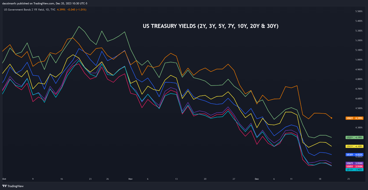Click the 5.500% level on price axis
The width and height of the screenshot is (368, 190).
[359, 11]
